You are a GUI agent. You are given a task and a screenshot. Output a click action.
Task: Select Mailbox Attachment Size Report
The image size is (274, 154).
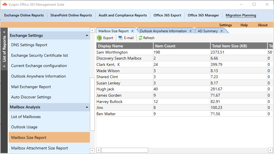pyautogui.click(x=39, y=148)
